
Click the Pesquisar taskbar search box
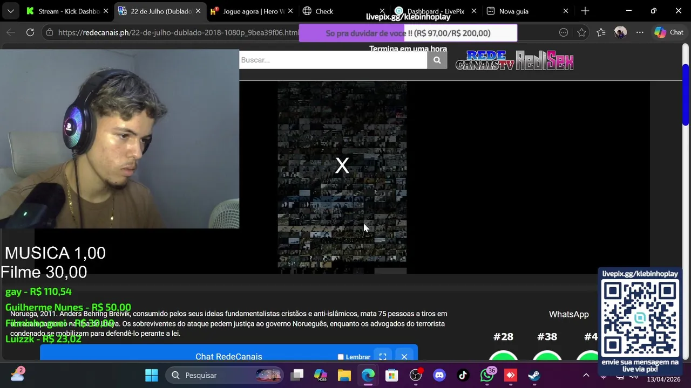(x=225, y=375)
